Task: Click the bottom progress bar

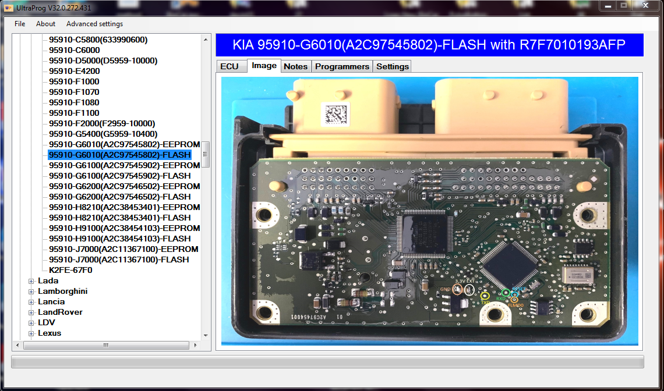Action: point(327,362)
